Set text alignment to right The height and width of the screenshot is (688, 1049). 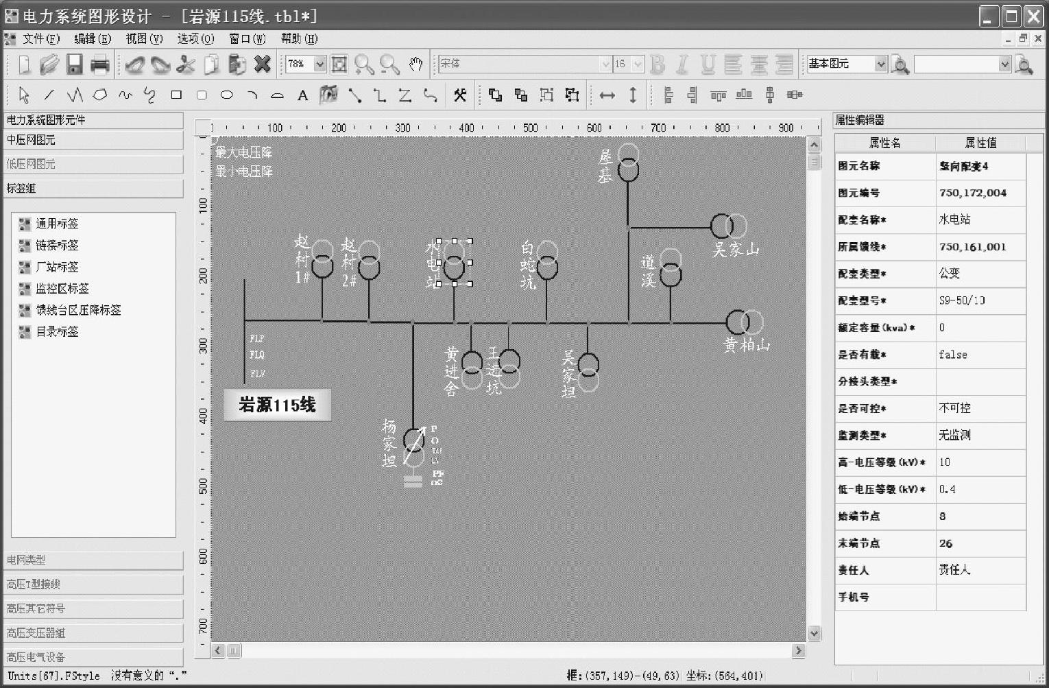(x=784, y=64)
